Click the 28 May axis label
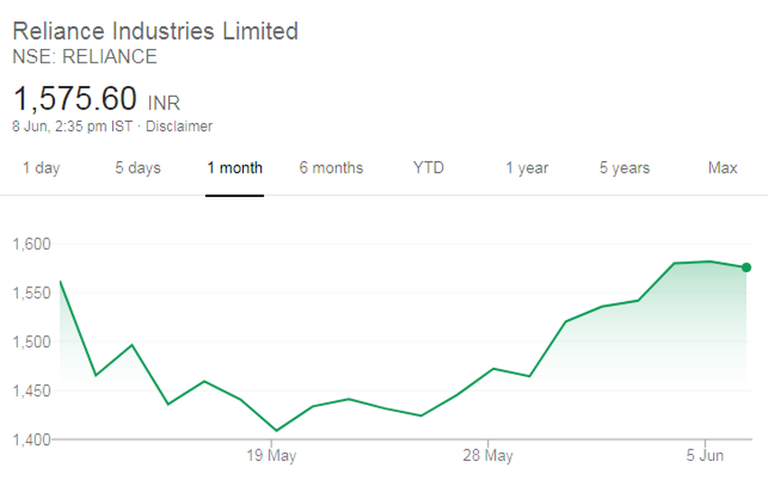The width and height of the screenshot is (768, 480). click(x=488, y=456)
